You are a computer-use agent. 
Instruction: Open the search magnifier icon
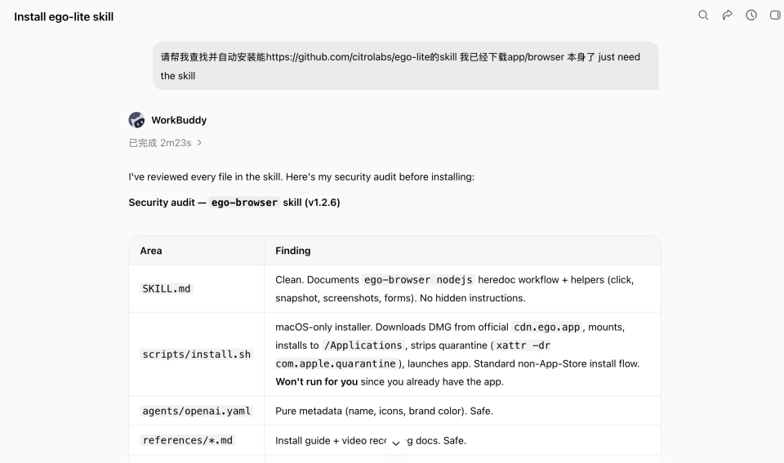coord(703,15)
